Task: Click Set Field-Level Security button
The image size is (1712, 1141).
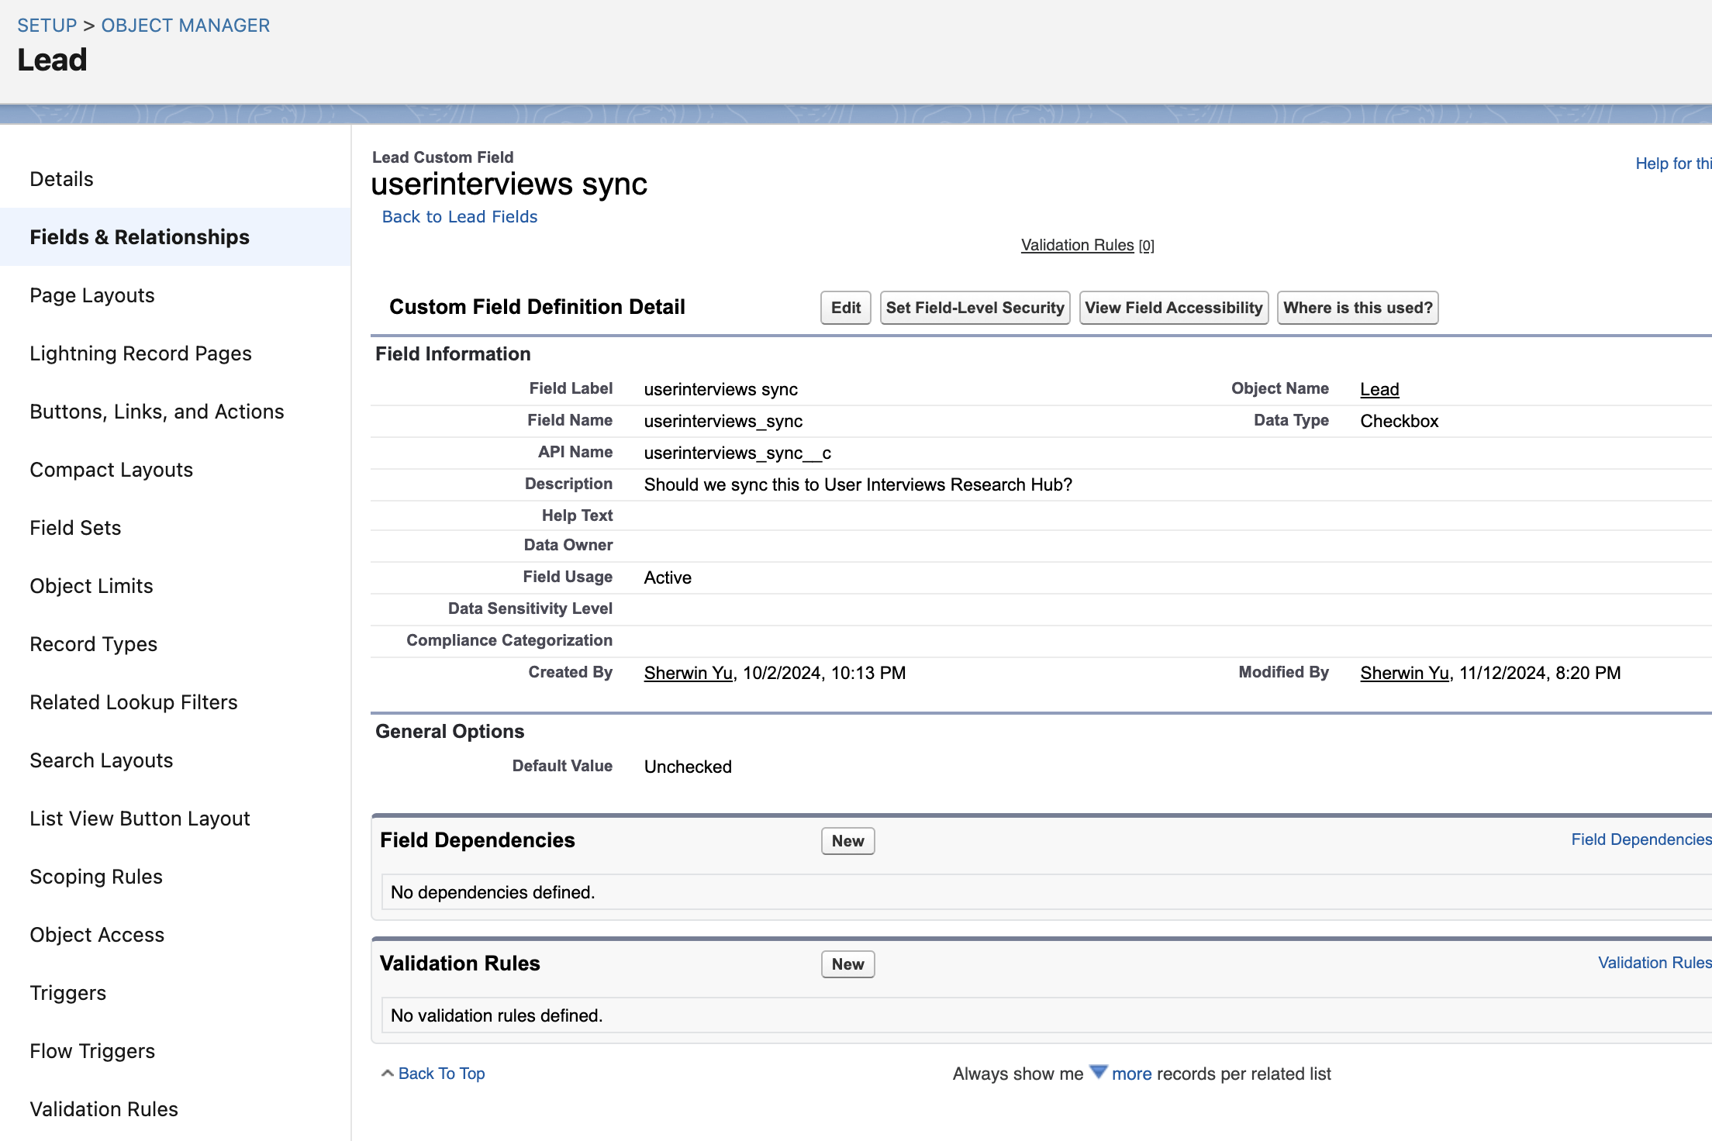Action: (x=975, y=308)
